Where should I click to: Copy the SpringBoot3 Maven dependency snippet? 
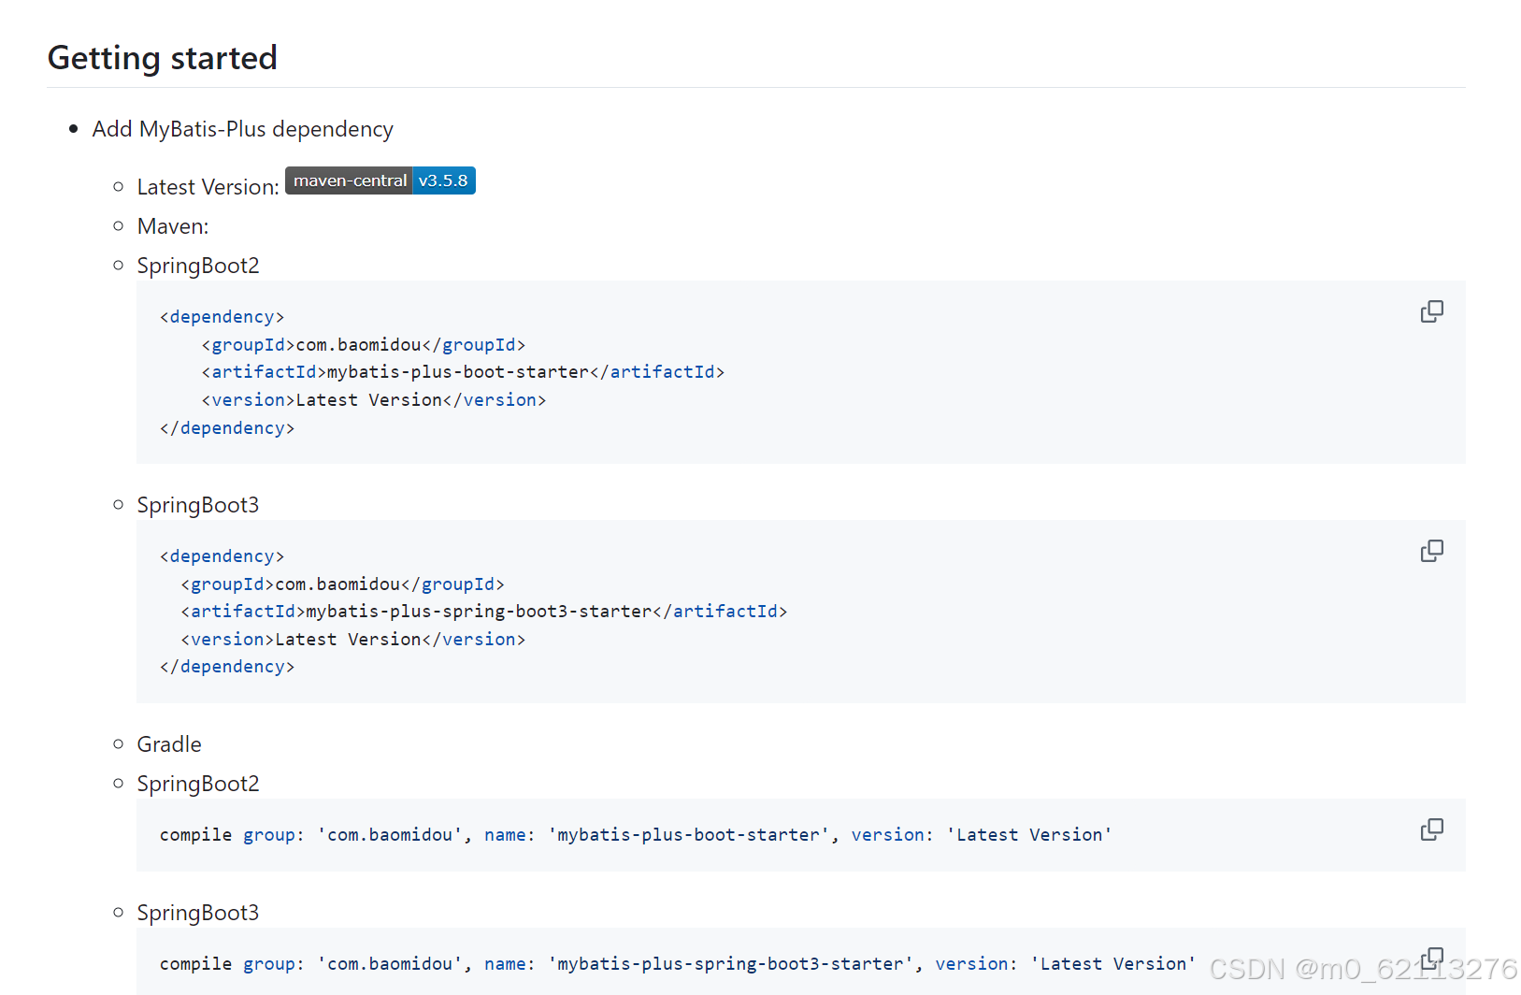(1431, 551)
